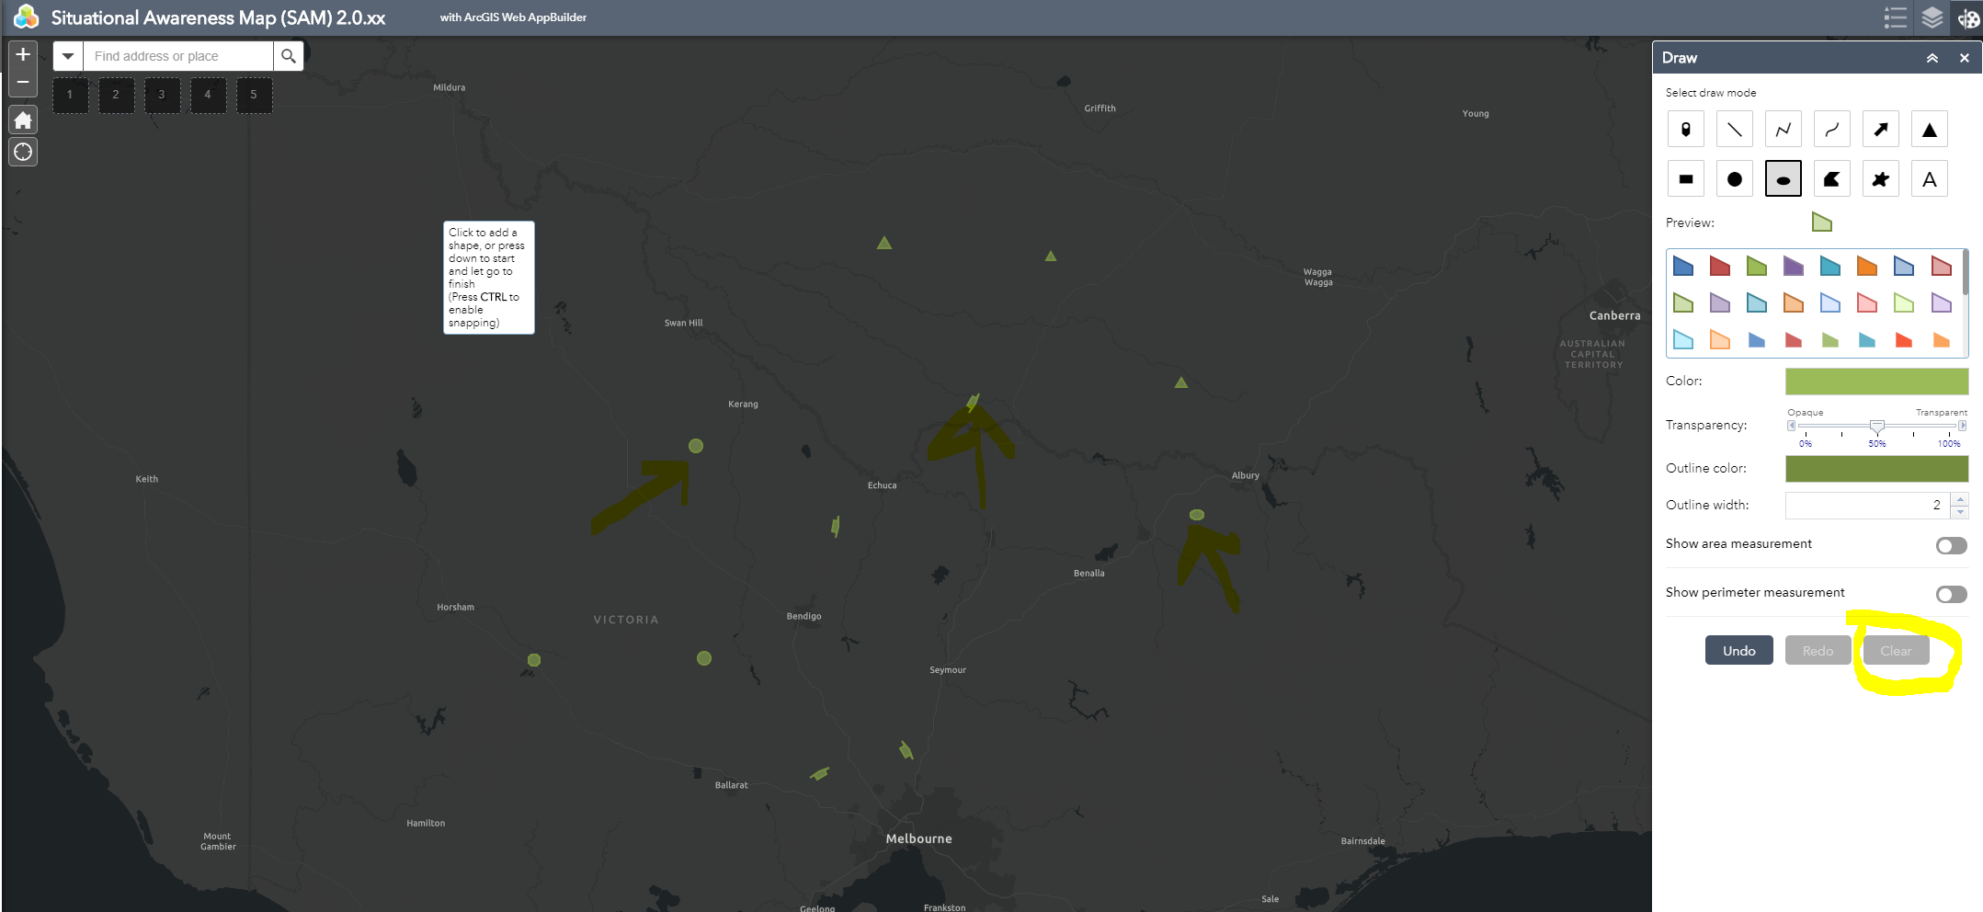Enable Show perimeter measurement
This screenshot has width=1983, height=912.
pyautogui.click(x=1950, y=594)
